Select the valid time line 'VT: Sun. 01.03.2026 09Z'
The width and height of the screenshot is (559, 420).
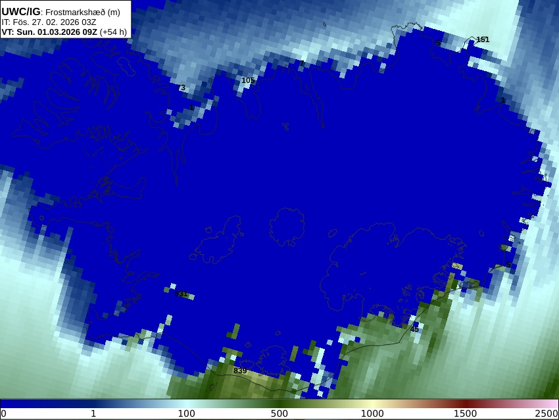click(x=49, y=32)
